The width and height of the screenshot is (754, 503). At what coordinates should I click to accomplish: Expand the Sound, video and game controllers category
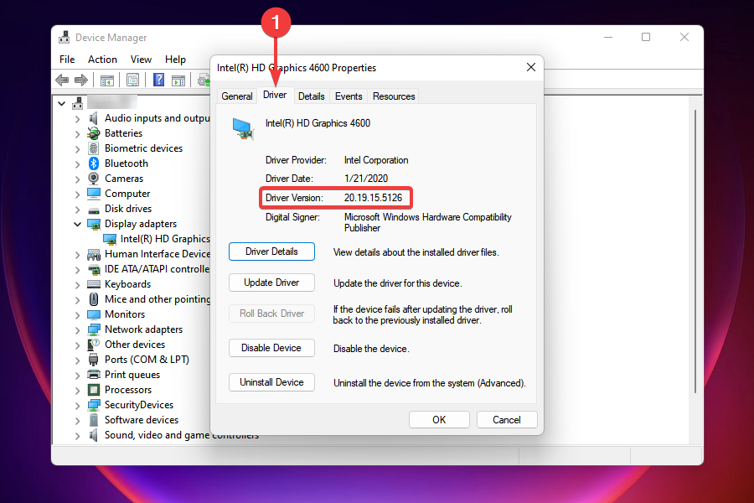77,436
